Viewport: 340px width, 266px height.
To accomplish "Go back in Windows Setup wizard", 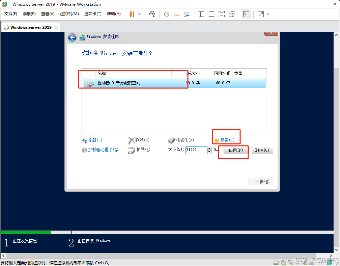I will coord(72,37).
